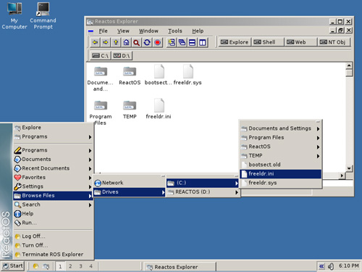This screenshot has width=362, height=272.
Task: Cascade windows toolbar icon
Action: [x=182, y=43]
